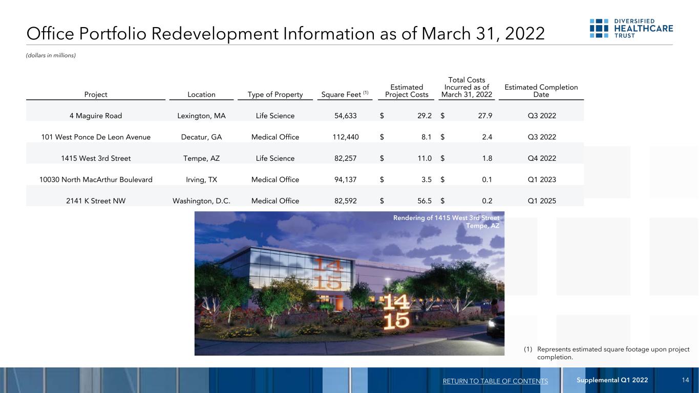Click the Estimated Project Costs header
The image size is (699, 393).
[x=407, y=91]
